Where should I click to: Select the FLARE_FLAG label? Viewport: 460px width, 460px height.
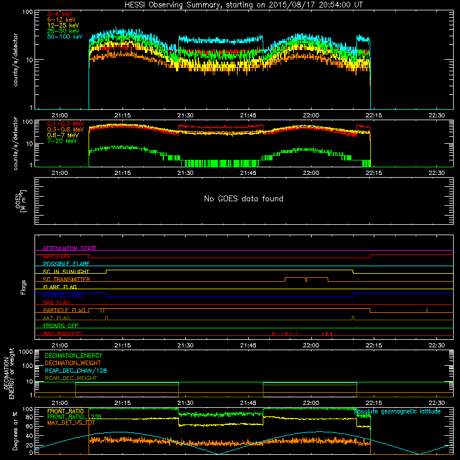(60, 287)
